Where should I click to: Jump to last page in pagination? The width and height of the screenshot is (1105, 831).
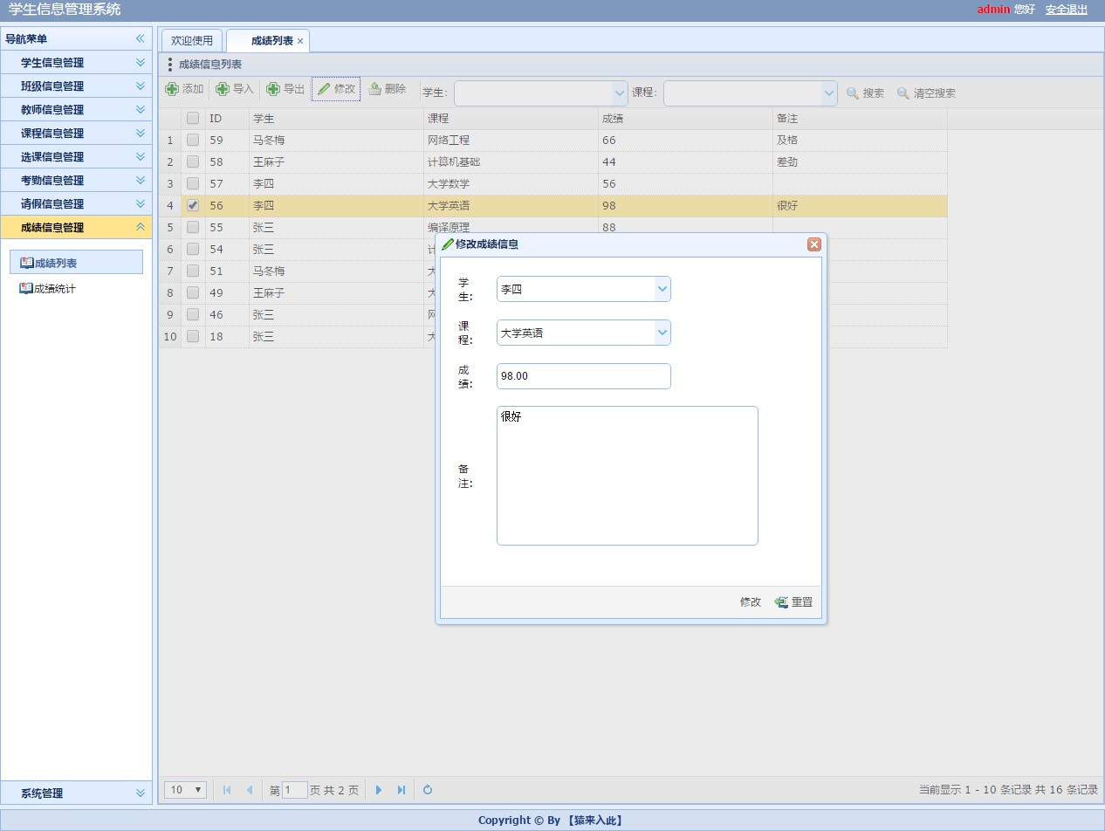click(402, 790)
